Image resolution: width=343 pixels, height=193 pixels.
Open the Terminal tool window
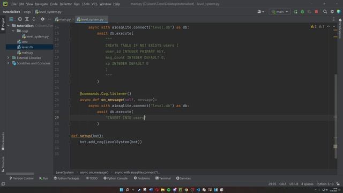[x=163, y=179]
